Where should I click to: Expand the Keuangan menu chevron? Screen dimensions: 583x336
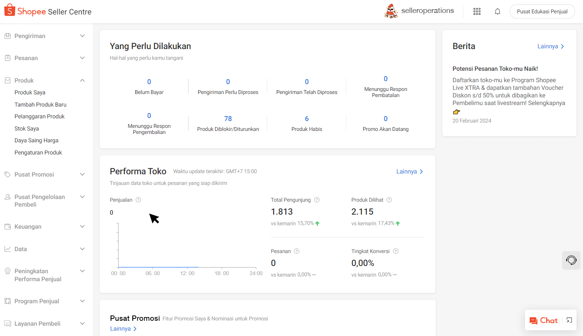[x=82, y=226]
